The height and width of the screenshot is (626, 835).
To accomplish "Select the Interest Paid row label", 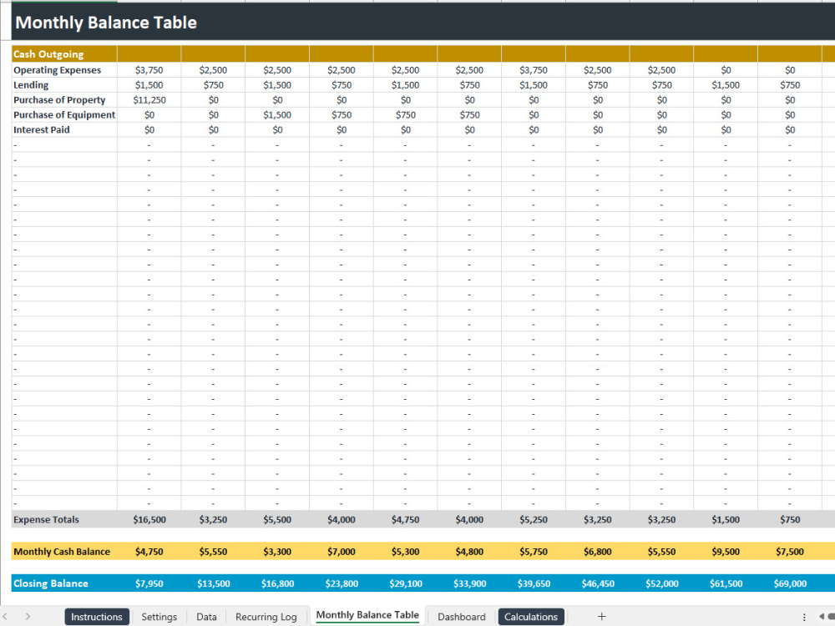I will (64, 129).
